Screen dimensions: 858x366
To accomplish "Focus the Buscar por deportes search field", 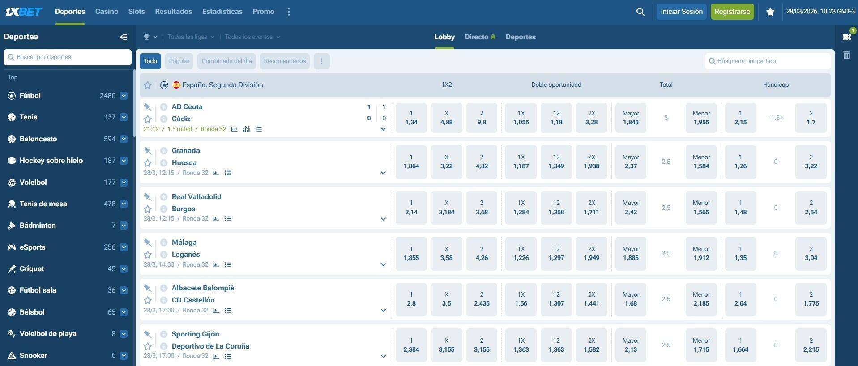I will tap(68, 57).
